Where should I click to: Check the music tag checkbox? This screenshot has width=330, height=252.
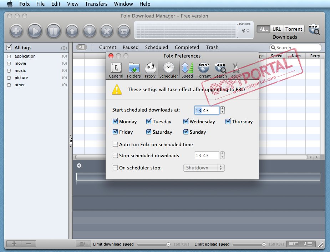9,71
